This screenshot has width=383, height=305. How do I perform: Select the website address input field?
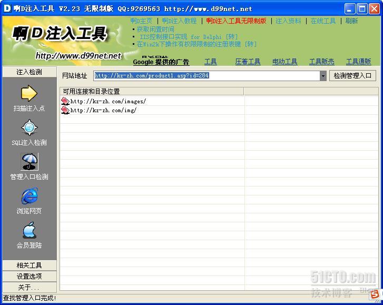[207, 76]
